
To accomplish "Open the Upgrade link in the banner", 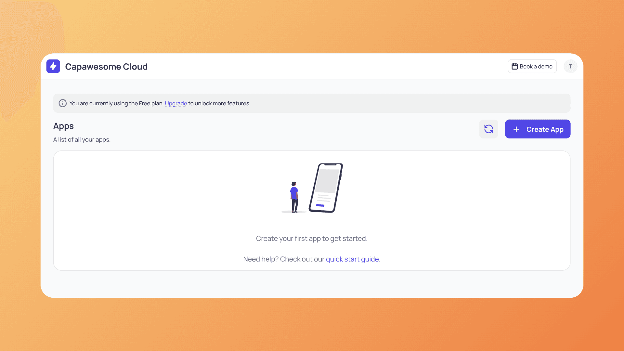I will coord(176,103).
